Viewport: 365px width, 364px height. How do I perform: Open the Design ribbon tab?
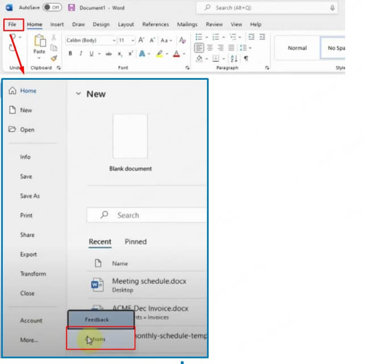click(x=101, y=24)
